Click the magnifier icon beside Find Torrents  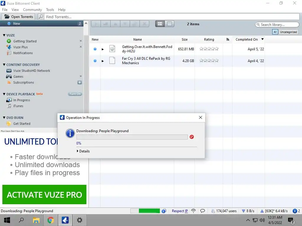41,17
